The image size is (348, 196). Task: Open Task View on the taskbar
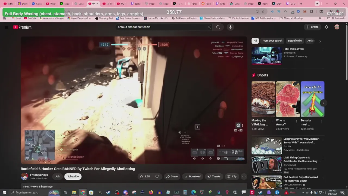point(65,192)
